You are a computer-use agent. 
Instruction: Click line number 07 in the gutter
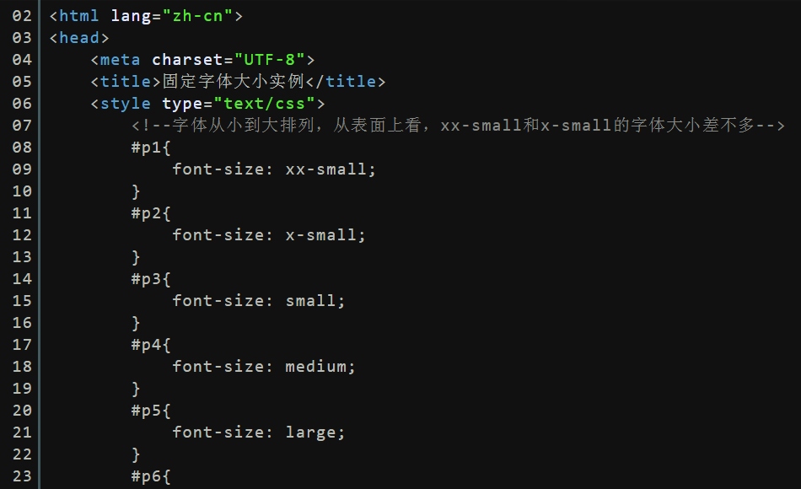coord(22,125)
